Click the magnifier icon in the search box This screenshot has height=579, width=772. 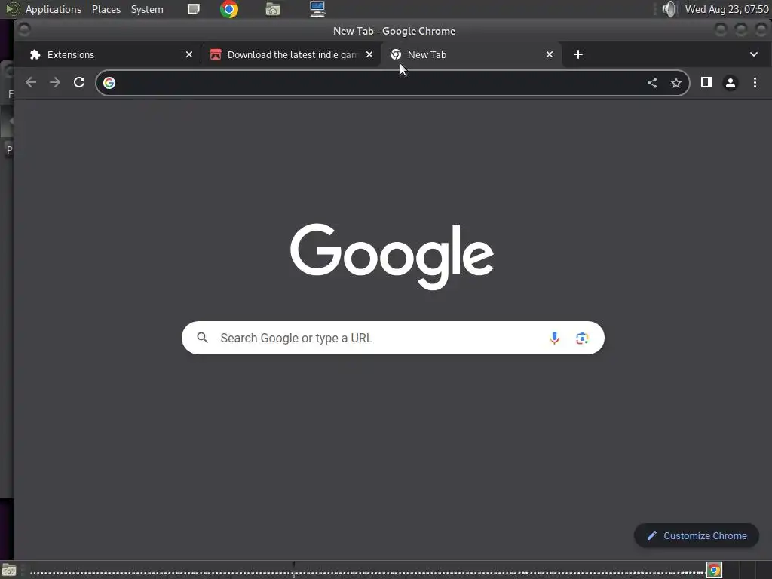[202, 338]
